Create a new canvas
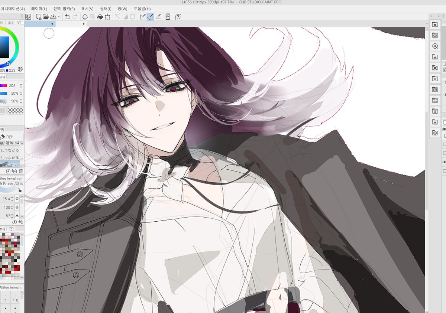The height and width of the screenshot is (313, 446). coord(38,17)
